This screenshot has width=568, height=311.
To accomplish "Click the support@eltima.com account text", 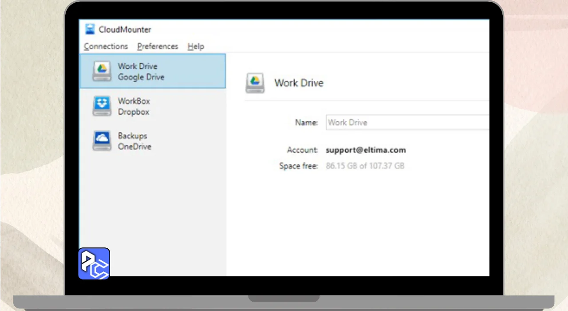I will pos(366,150).
